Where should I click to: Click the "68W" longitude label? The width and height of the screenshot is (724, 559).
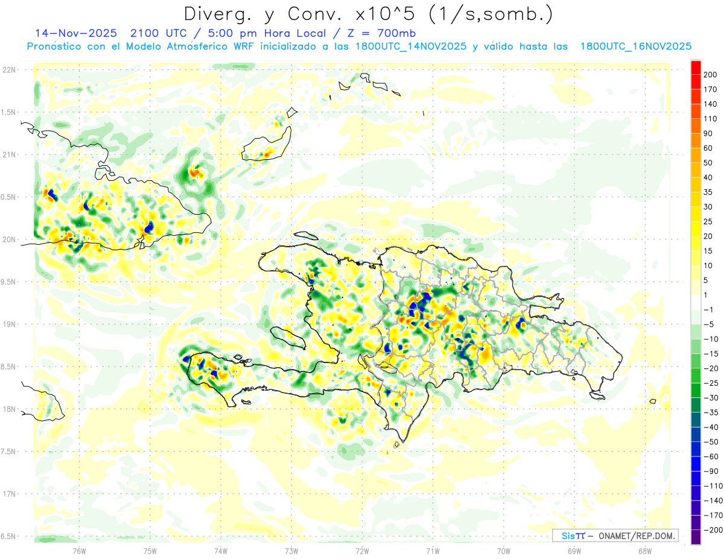pos(645,551)
